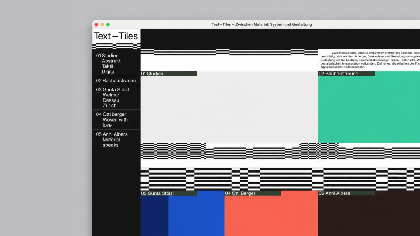Click the window title 'Test–Tiles – Zwischen Material'

coord(261,24)
